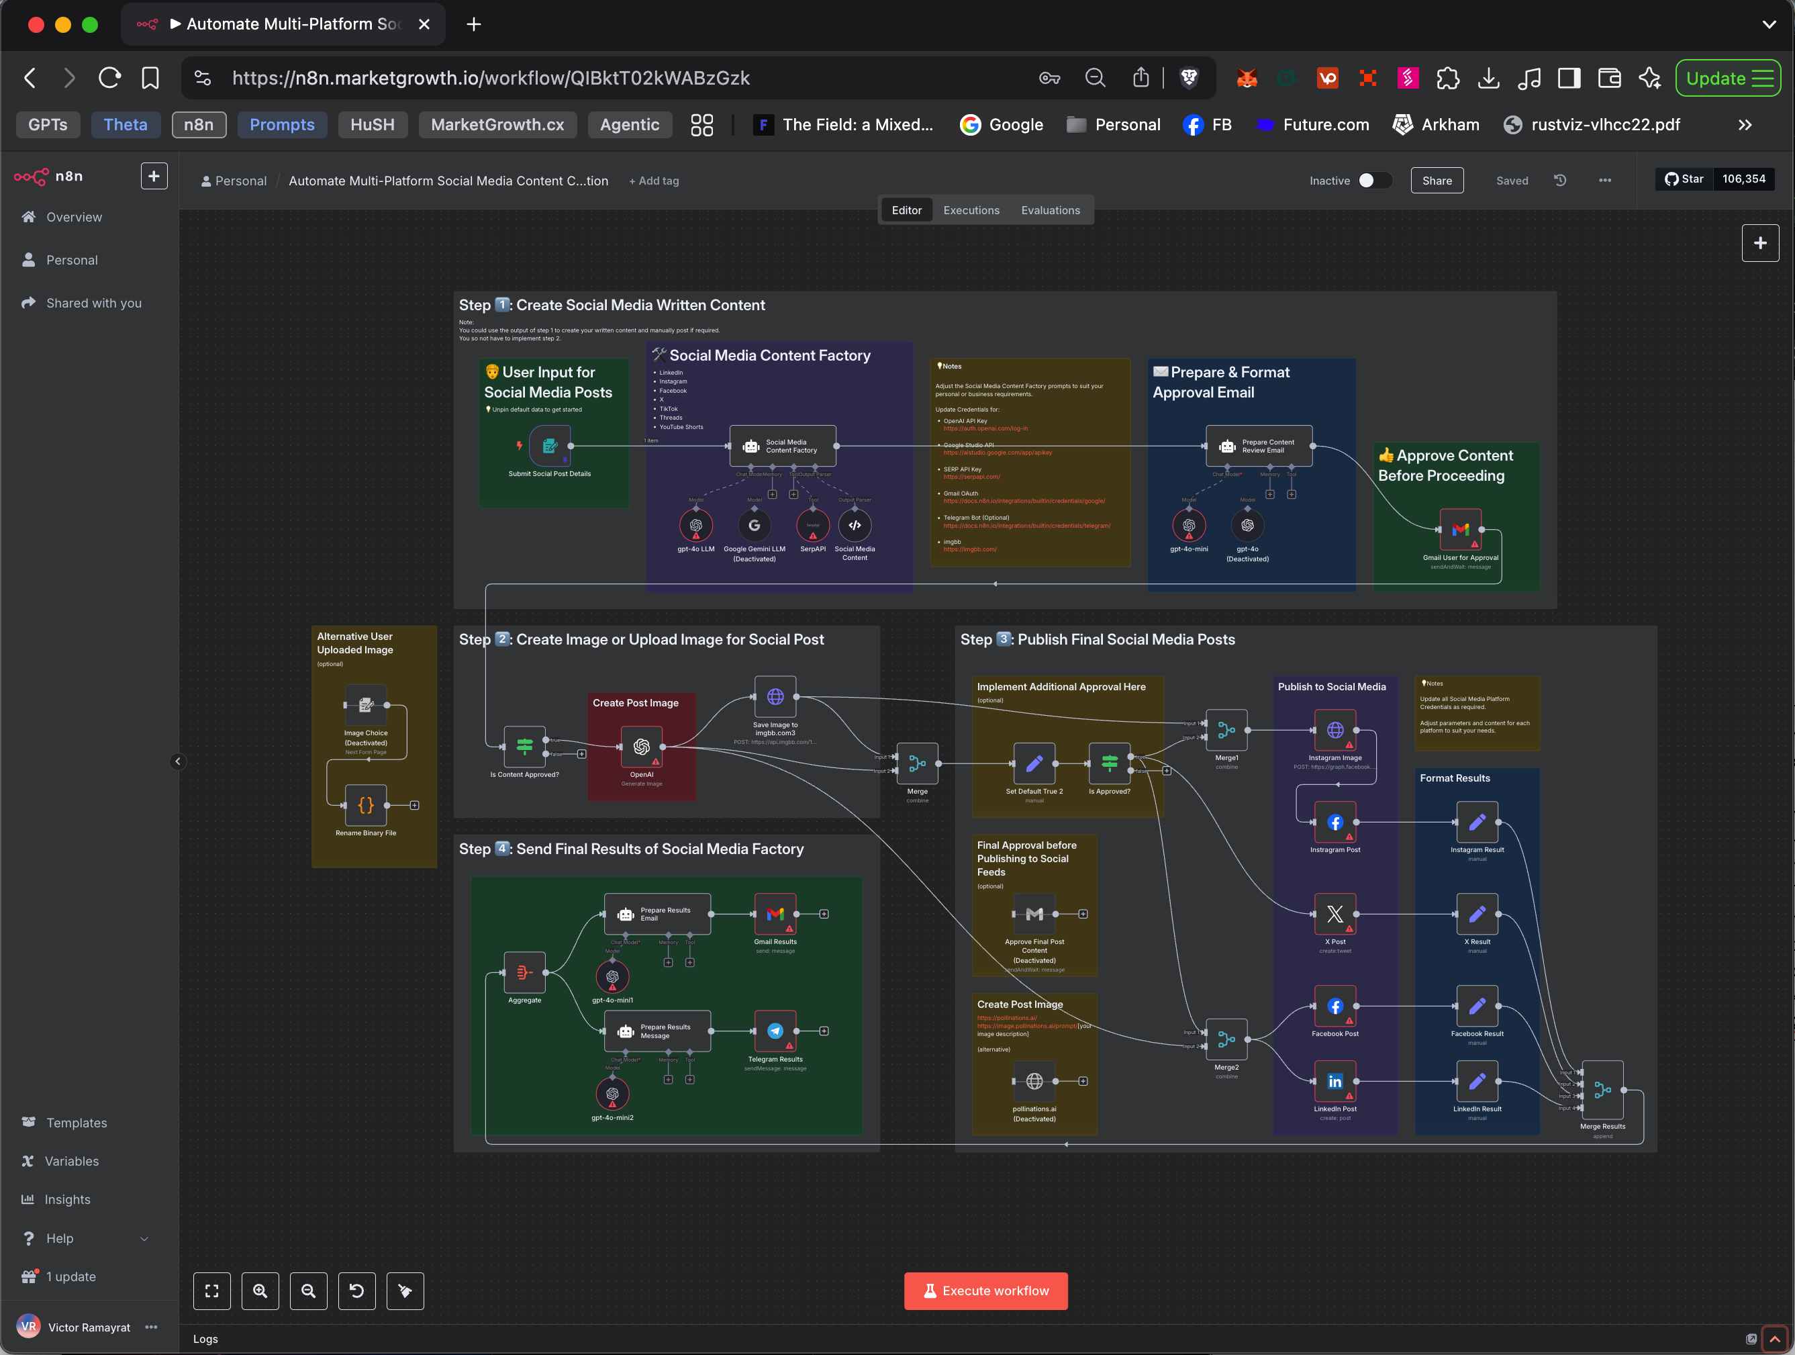Image resolution: width=1795 pixels, height=1355 pixels.
Task: Click the zoom in canvas button
Action: pos(260,1291)
